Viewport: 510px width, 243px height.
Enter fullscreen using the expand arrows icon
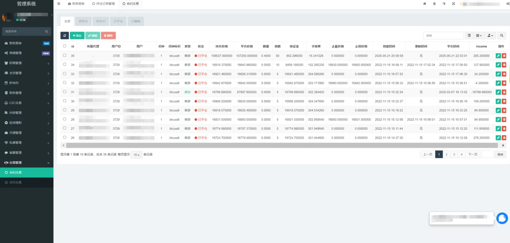click(x=453, y=4)
